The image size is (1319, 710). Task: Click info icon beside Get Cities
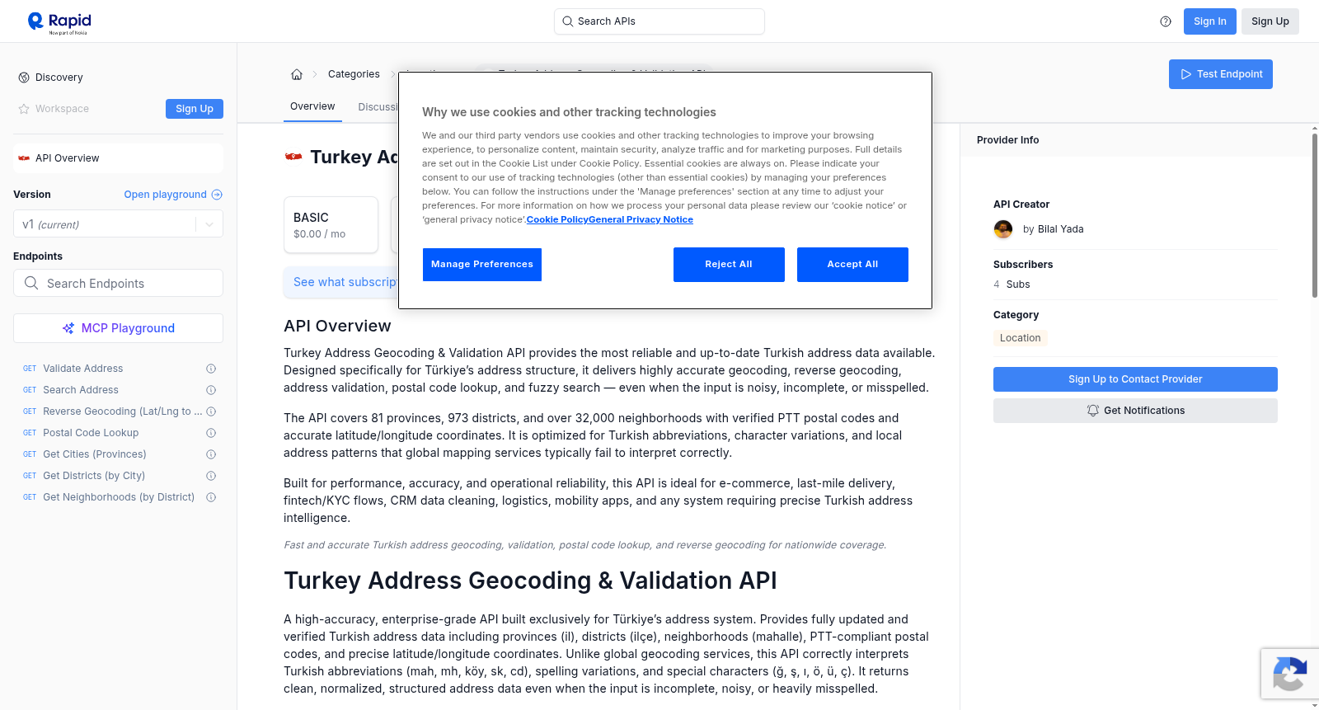tap(211, 454)
